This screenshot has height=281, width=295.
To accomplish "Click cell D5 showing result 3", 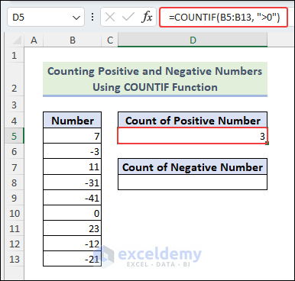I will coord(193,136).
